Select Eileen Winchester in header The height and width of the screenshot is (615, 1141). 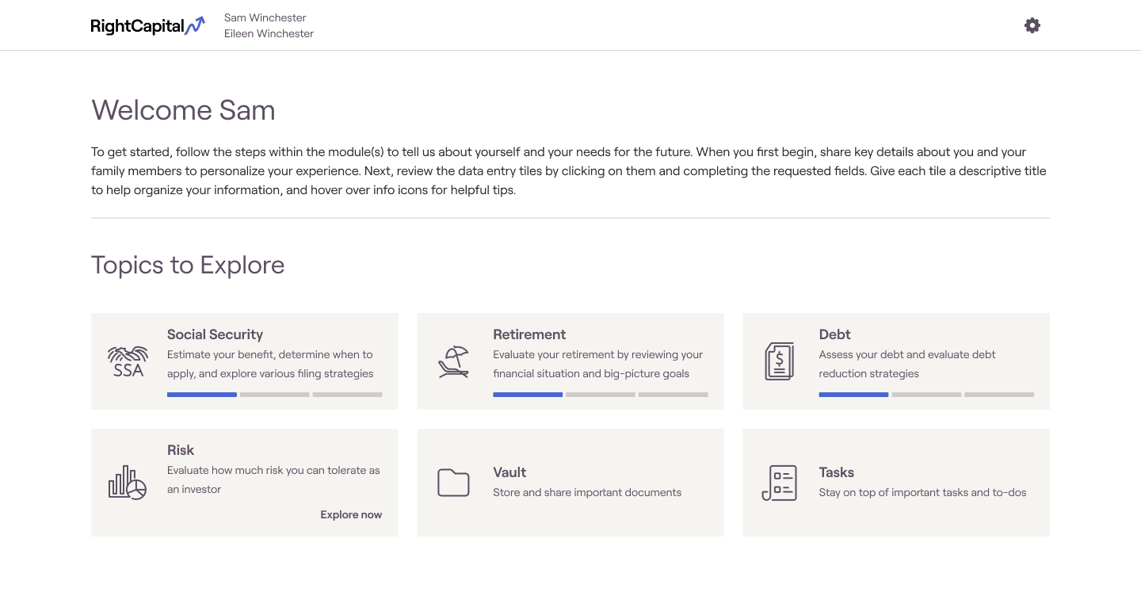coord(269,33)
